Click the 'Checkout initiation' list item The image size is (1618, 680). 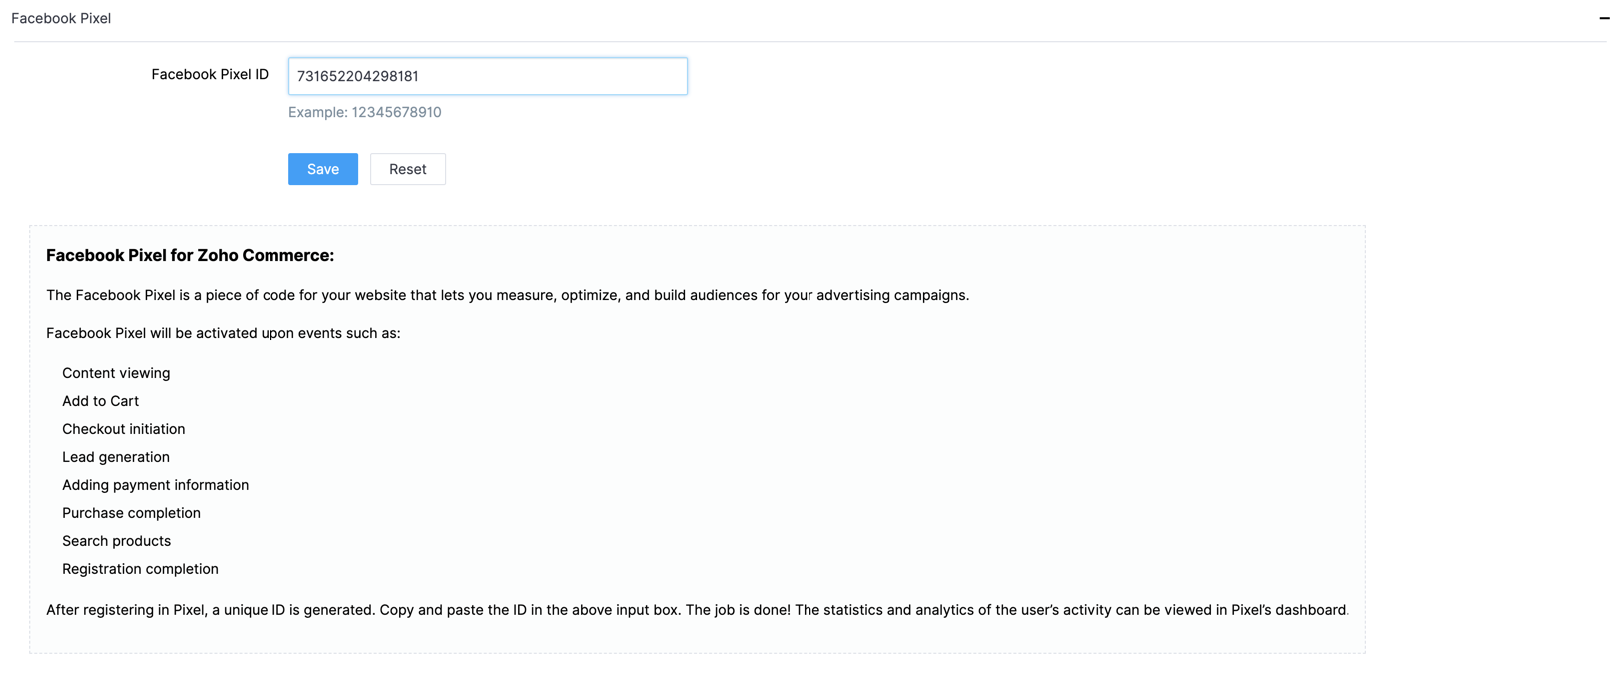pyautogui.click(x=124, y=429)
